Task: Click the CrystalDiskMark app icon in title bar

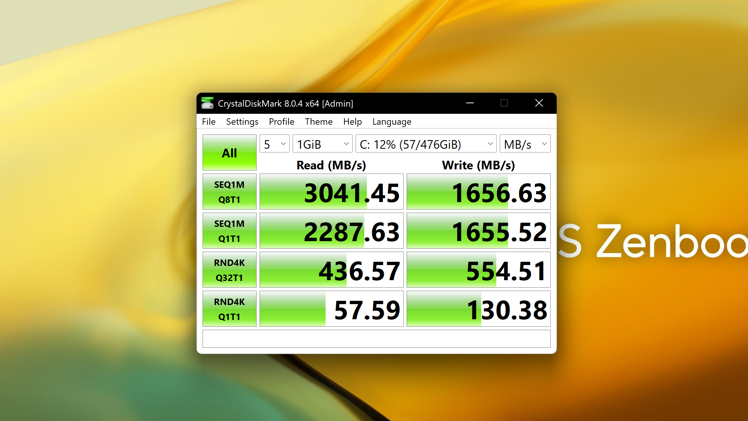Action: [x=207, y=103]
